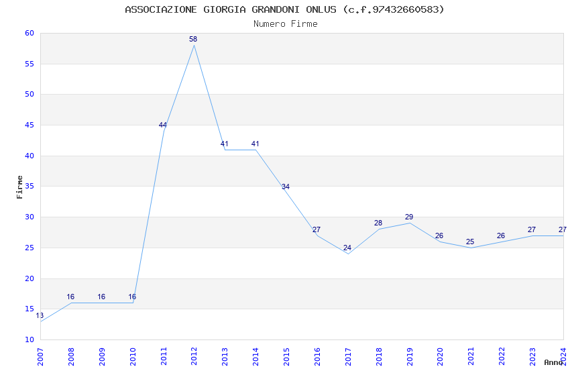Screen dimensions: 570x369
Task: Click the x-axis year label 2015
Action: tap(286, 356)
